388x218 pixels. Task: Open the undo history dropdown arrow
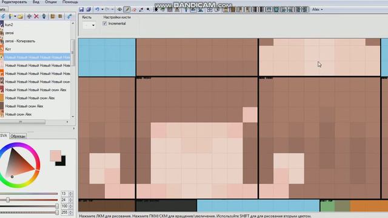102,10
